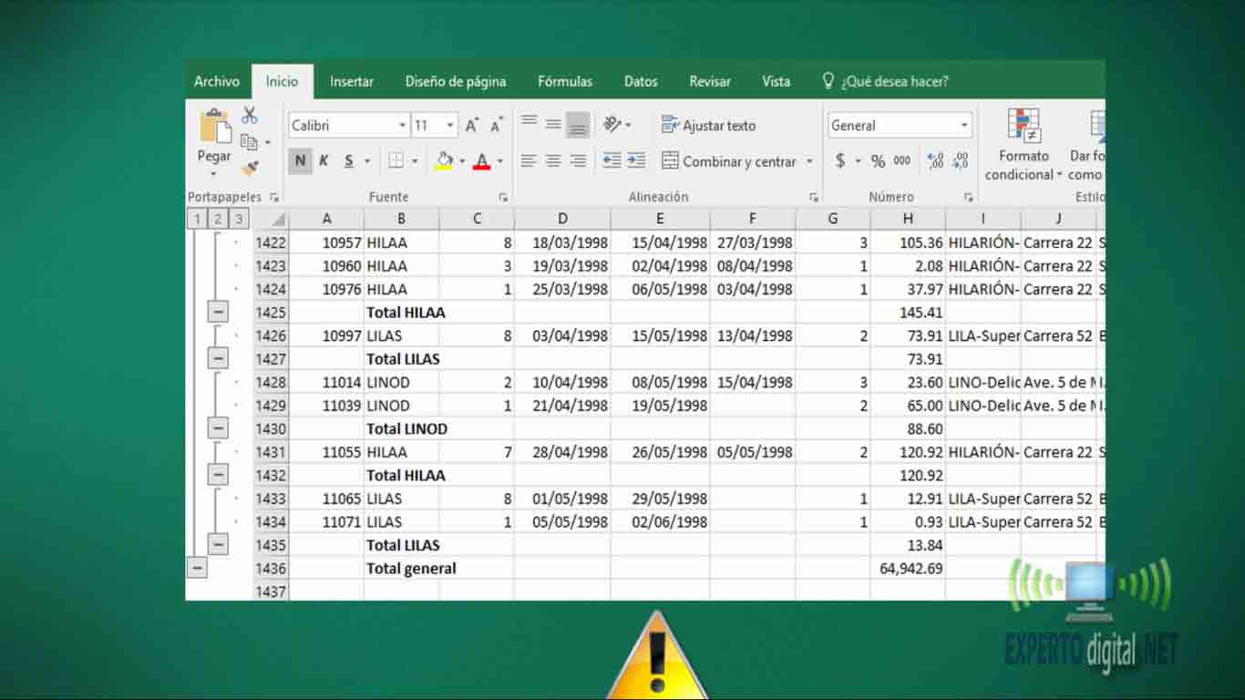This screenshot has width=1245, height=700.
Task: Click the Increase indent icon
Action: tap(636, 161)
